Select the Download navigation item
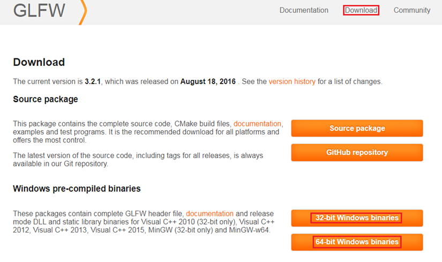Image resolution: width=442 pixels, height=262 pixels. pyautogui.click(x=361, y=10)
